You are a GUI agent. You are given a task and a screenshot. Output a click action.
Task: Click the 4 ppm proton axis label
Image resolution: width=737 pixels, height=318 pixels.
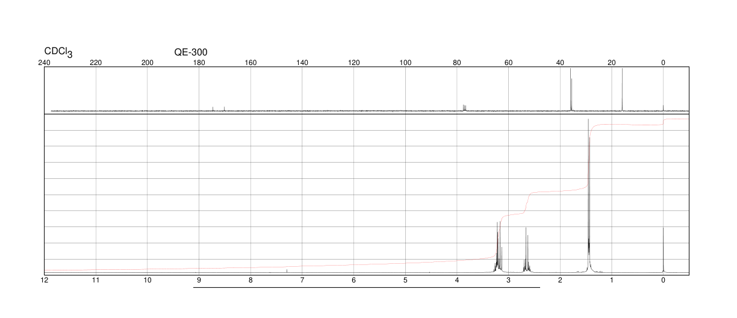pyautogui.click(x=457, y=281)
